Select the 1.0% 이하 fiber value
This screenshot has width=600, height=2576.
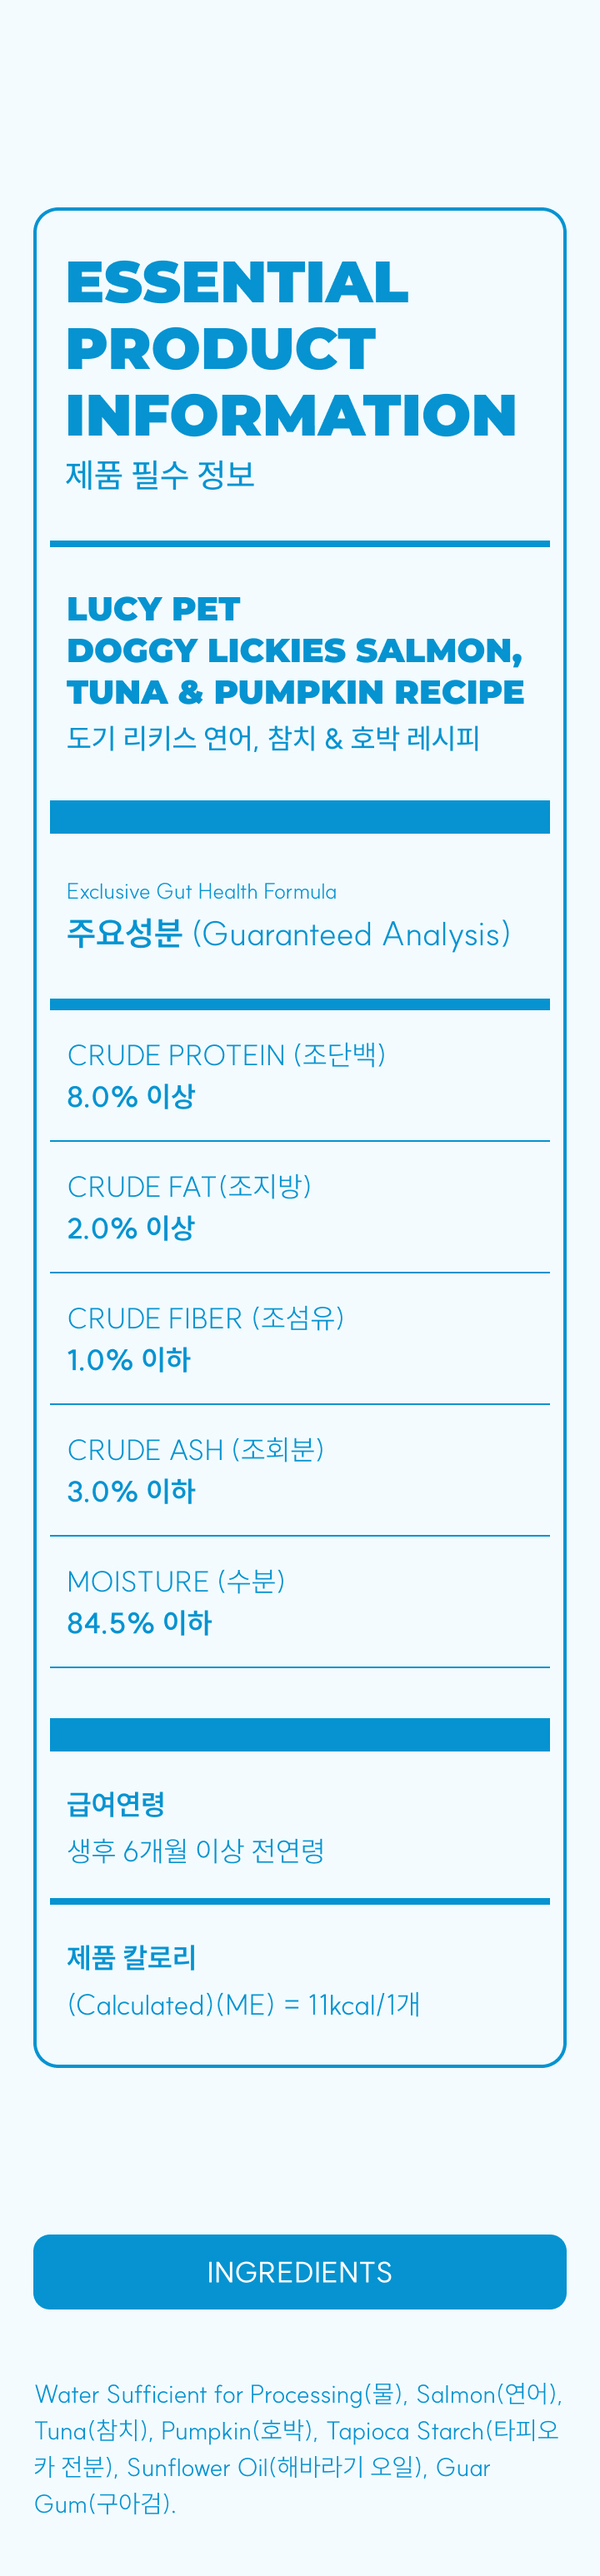click(128, 1360)
